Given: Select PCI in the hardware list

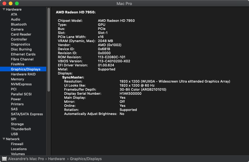Looking at the screenshot, I should tap(14, 89).
